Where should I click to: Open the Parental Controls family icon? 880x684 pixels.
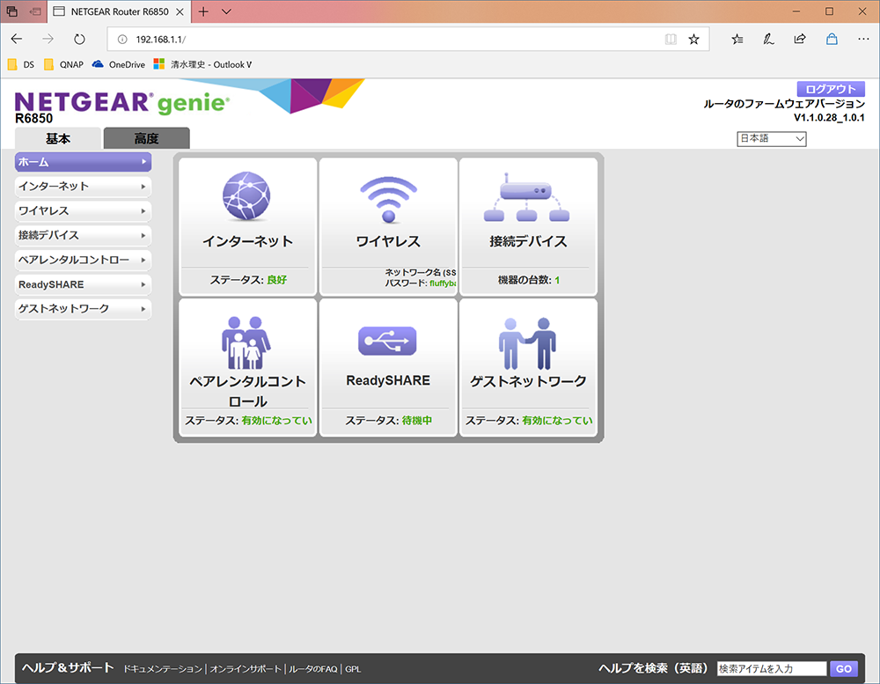pos(246,342)
